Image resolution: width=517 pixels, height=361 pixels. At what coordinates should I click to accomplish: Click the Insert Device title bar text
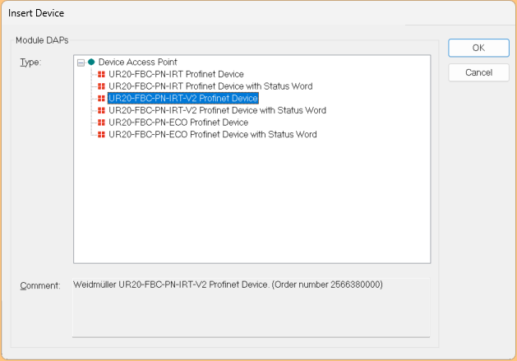[x=36, y=13]
